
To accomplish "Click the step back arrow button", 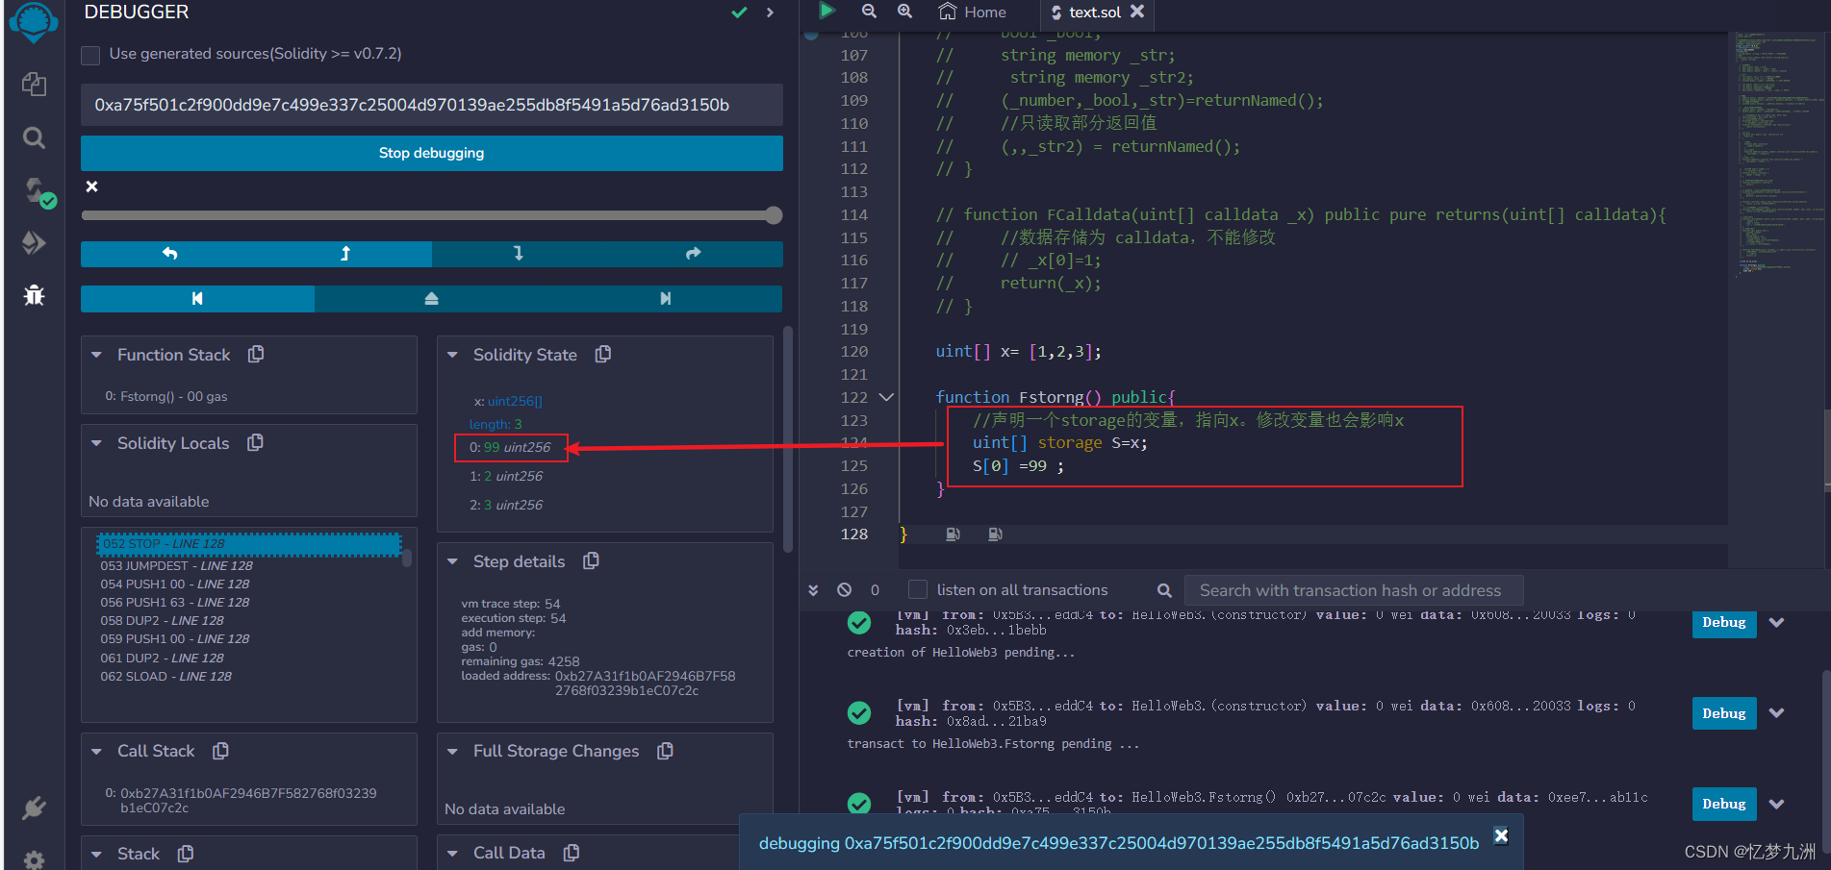I will (x=344, y=254).
